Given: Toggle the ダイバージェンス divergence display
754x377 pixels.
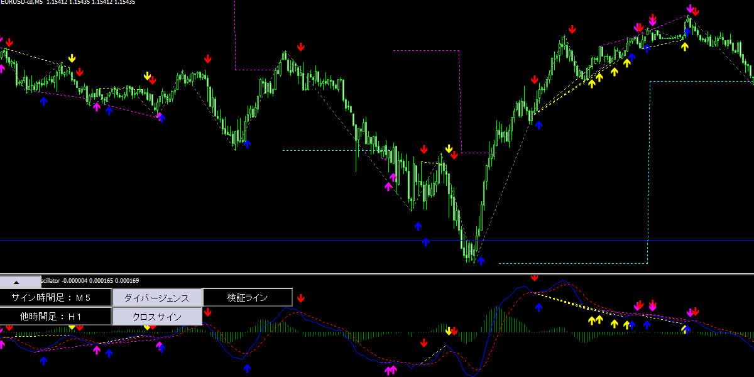Looking at the screenshot, I should tap(157, 298).
